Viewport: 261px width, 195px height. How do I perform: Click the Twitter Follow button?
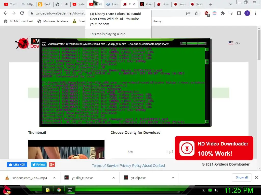(39, 165)
